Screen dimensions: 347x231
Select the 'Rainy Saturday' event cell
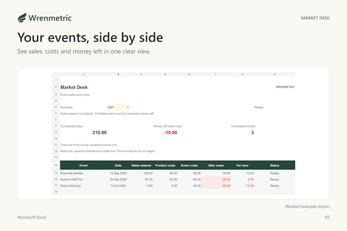coord(83,186)
